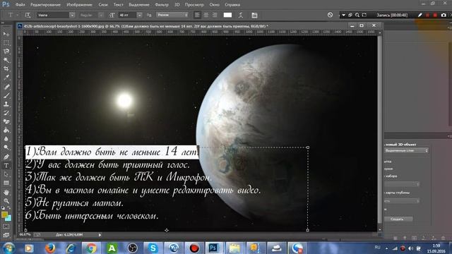Open the Редактирование menu
The width and height of the screenshot is (452, 254).
(45, 5)
